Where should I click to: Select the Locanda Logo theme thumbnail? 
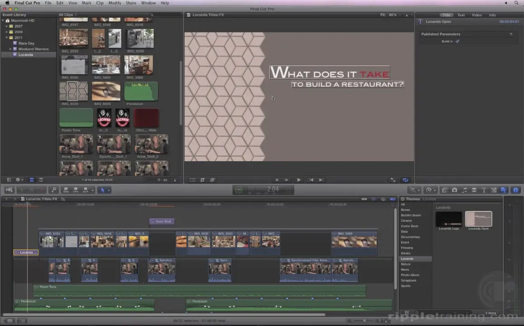tap(448, 219)
